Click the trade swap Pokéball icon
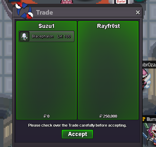This screenshot has width=156, height=147. [24, 10]
